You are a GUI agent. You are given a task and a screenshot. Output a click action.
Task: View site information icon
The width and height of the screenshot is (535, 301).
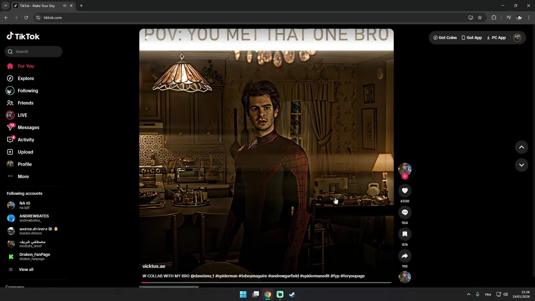point(38,18)
